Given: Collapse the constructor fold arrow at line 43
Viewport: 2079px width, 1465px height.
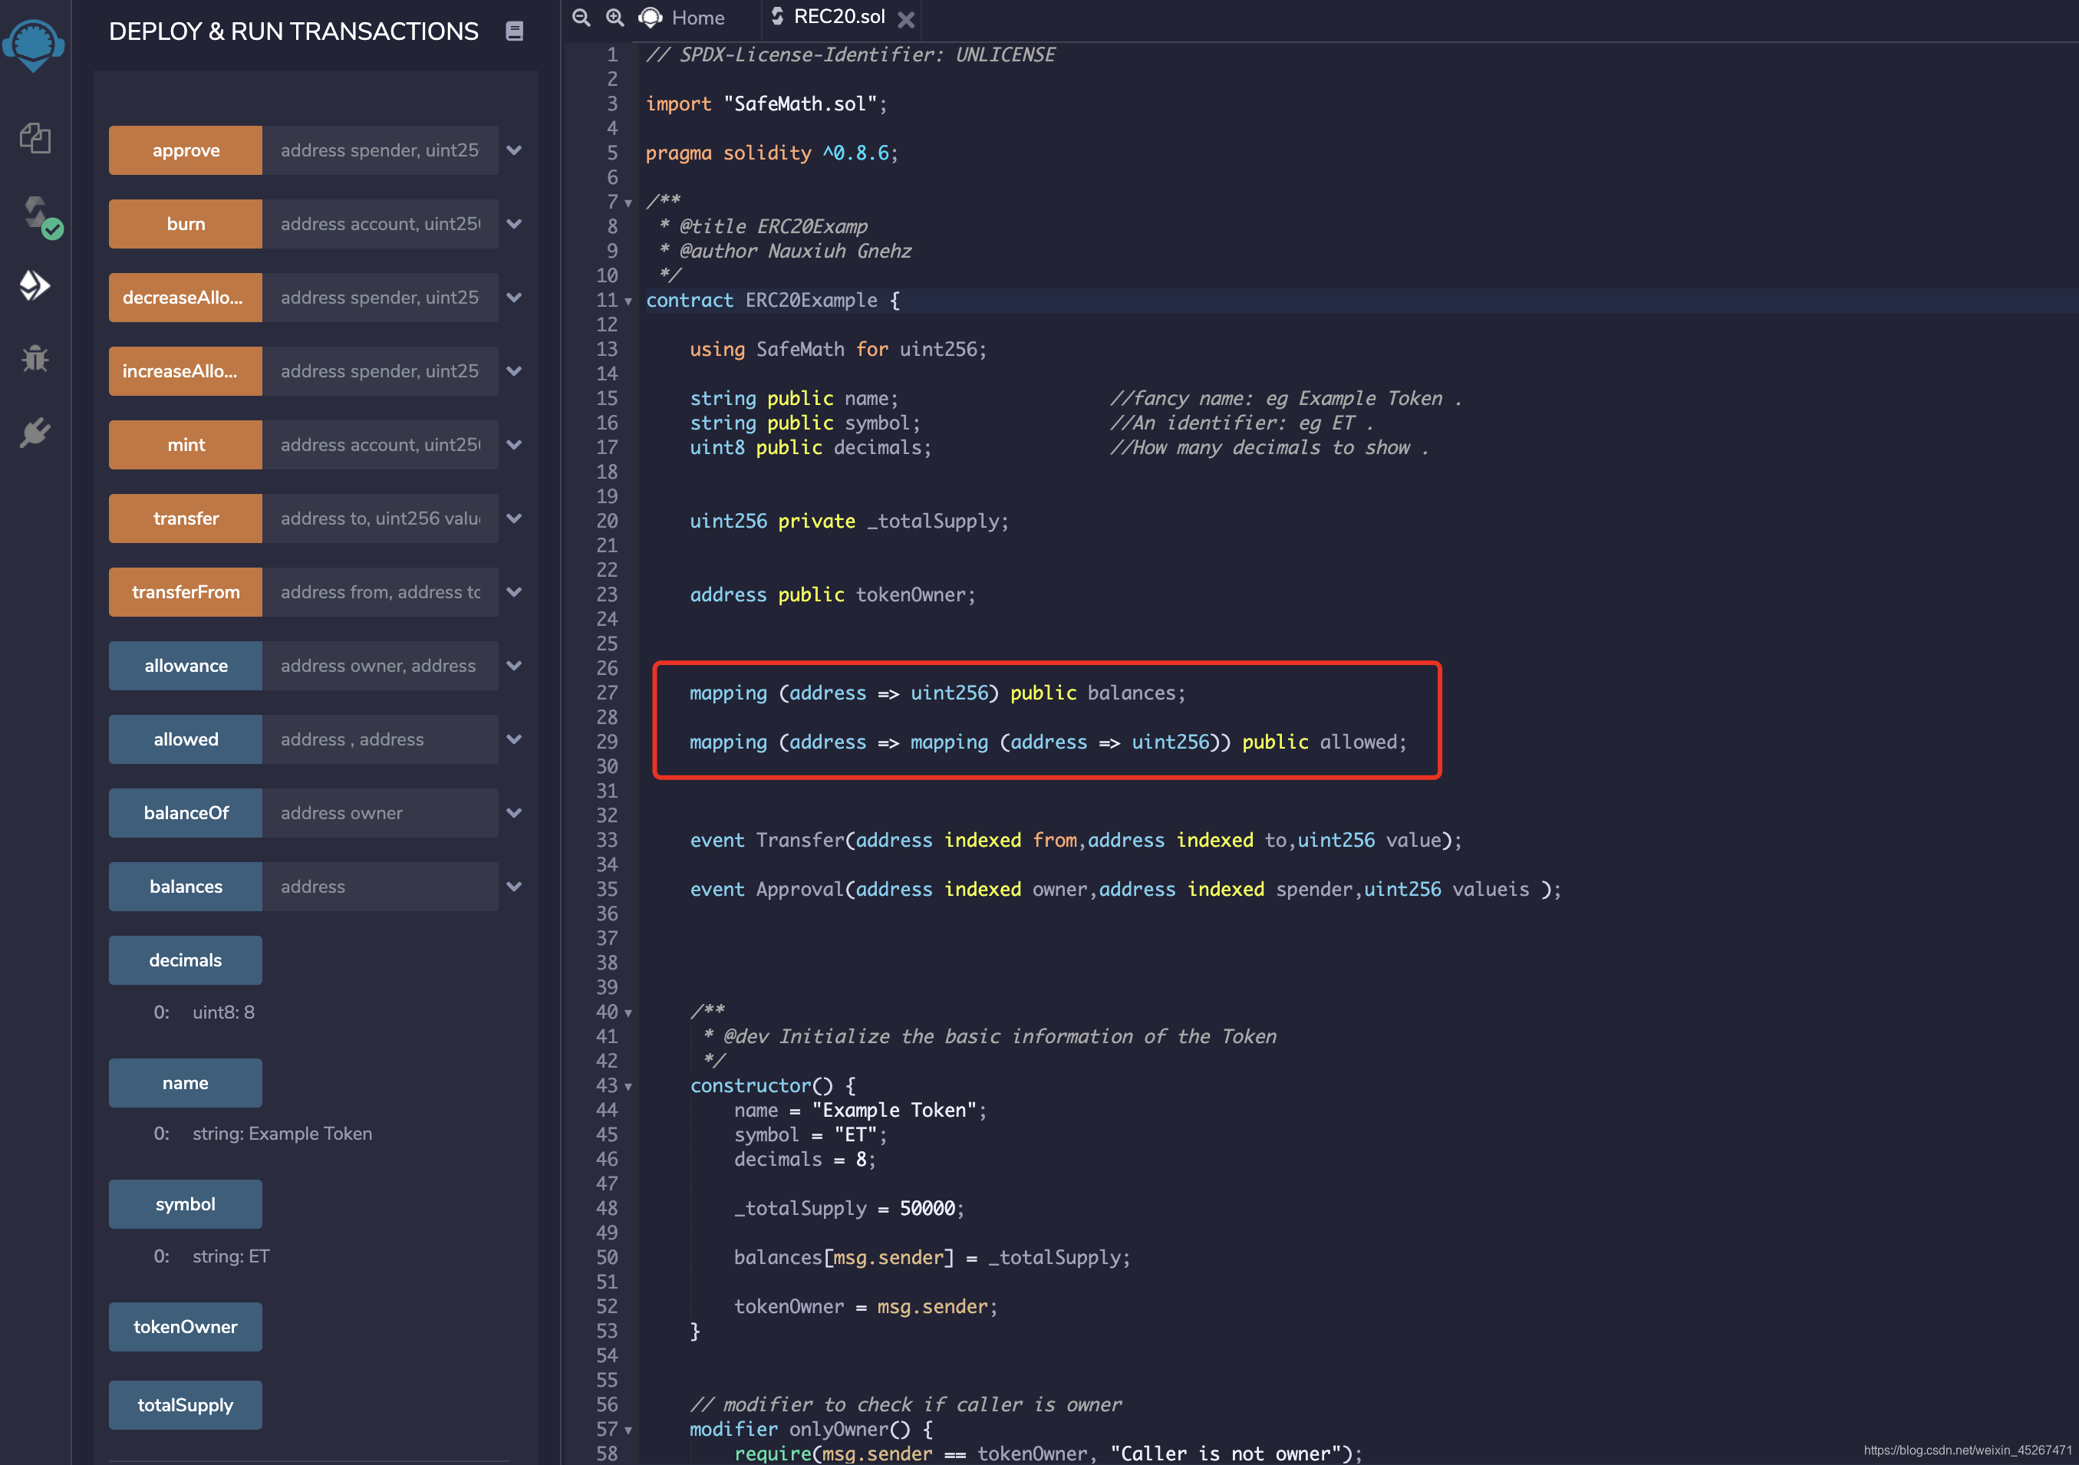Looking at the screenshot, I should click(628, 1087).
